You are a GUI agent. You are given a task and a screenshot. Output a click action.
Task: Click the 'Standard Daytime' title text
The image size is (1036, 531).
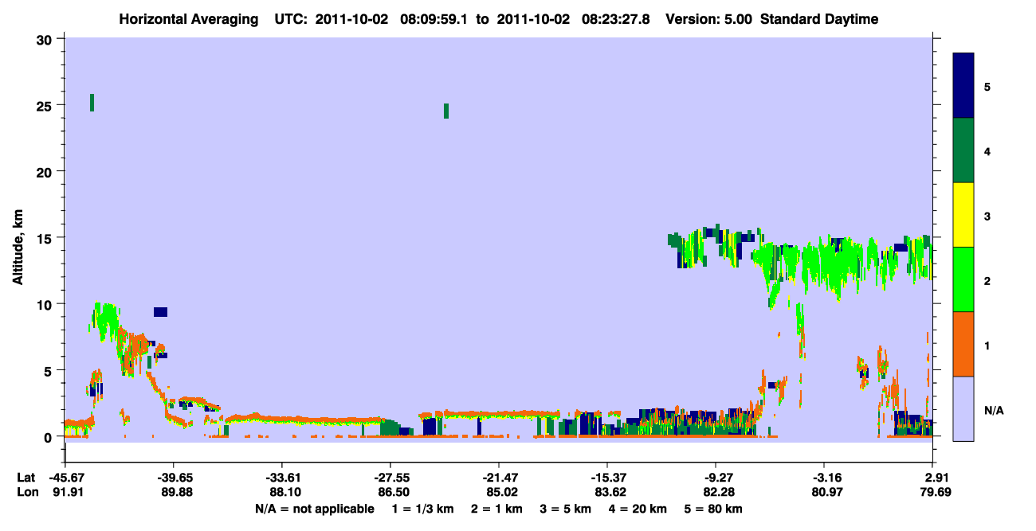tap(819, 19)
